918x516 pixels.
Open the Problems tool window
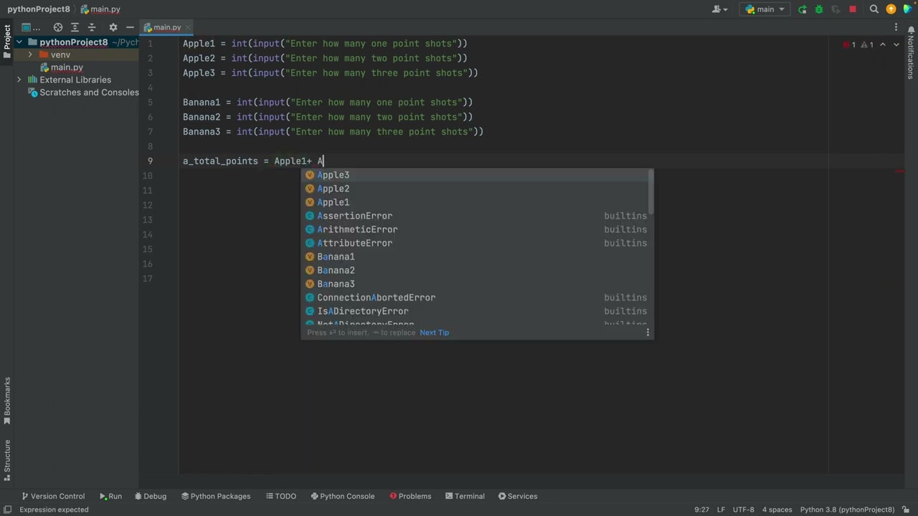(x=410, y=496)
